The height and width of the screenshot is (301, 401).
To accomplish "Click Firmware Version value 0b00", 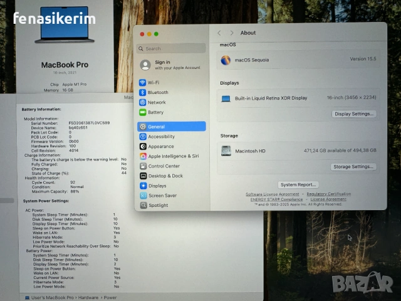I will (x=74, y=141).
